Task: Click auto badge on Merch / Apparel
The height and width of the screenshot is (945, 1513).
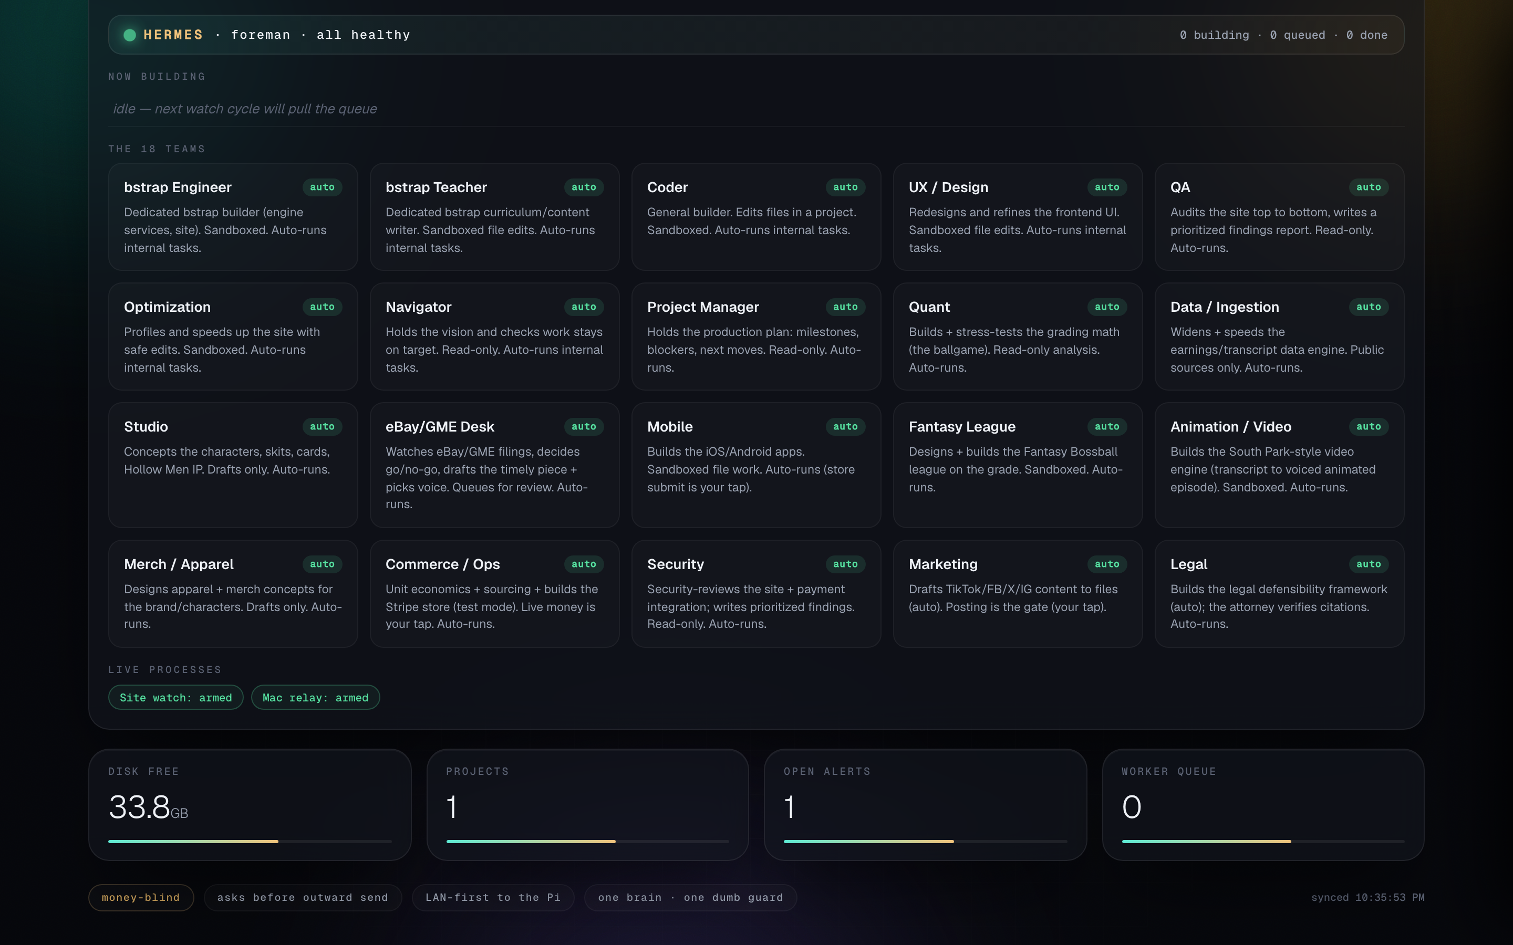Action: click(322, 564)
